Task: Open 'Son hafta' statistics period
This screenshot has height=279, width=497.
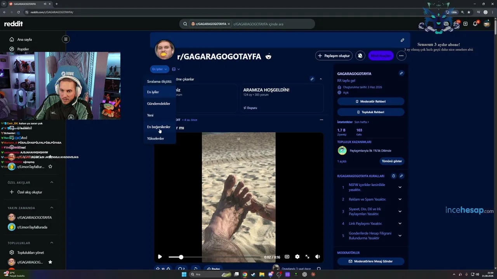Action: [x=361, y=122]
